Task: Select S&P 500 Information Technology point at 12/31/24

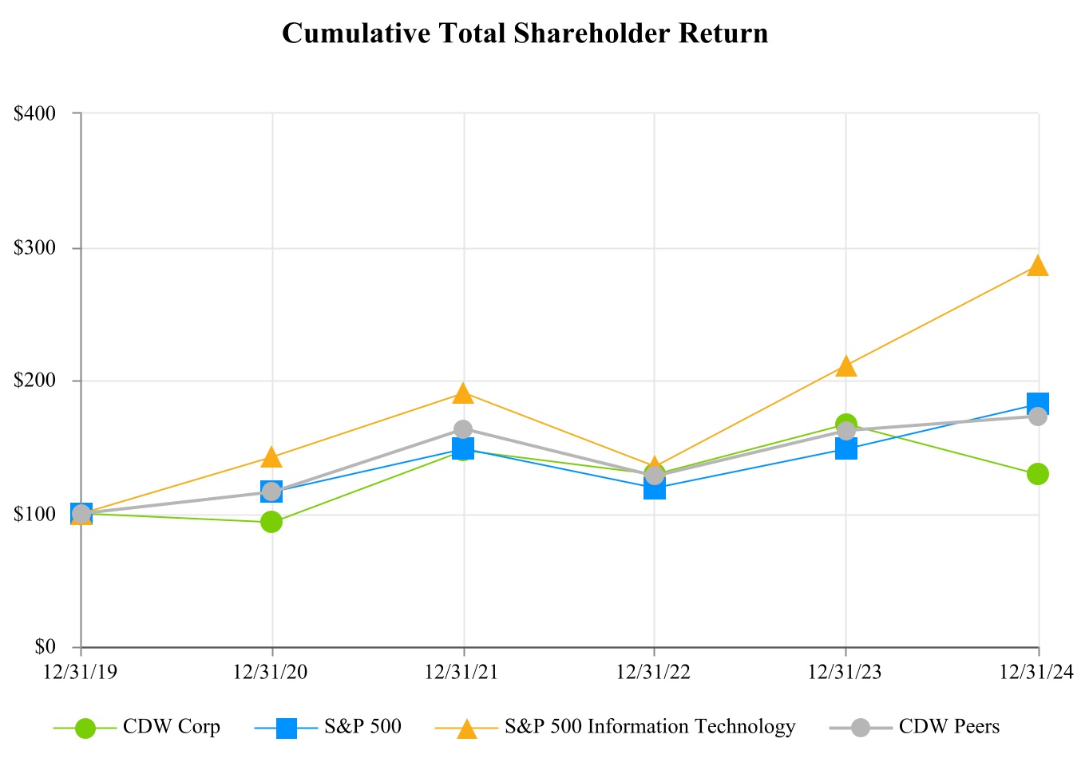Action: click(x=1037, y=266)
